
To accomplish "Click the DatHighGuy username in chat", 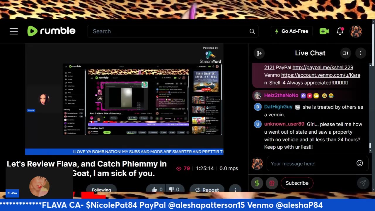I will (278, 107).
